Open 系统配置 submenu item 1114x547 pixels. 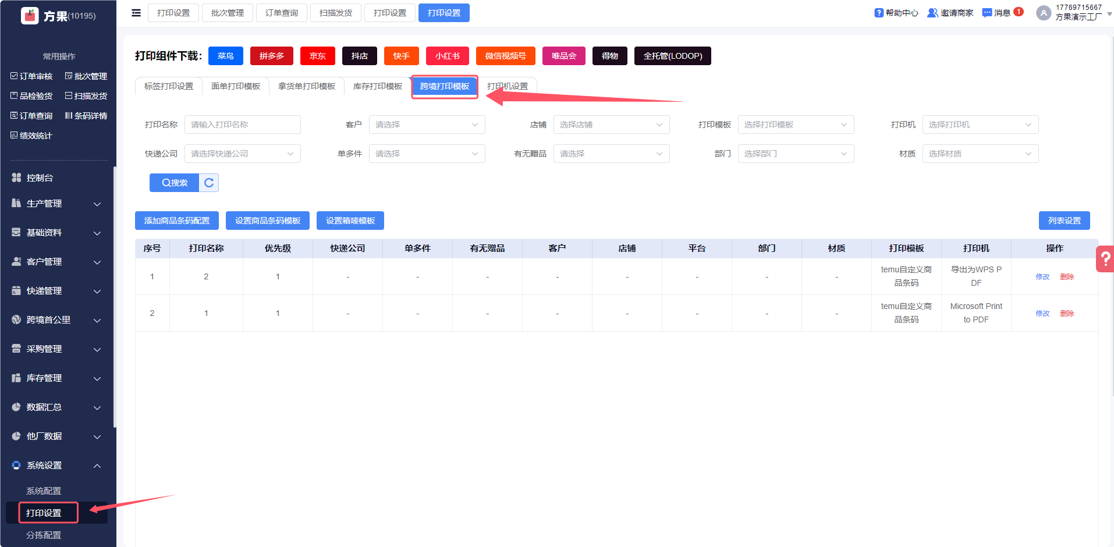click(57, 491)
